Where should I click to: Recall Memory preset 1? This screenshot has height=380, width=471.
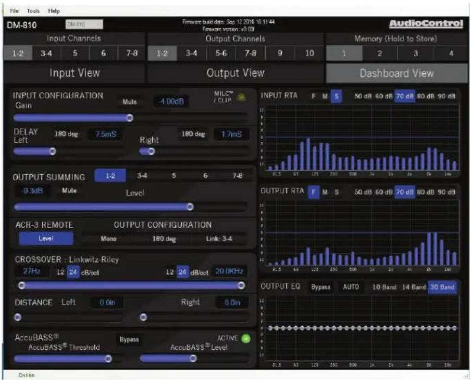tap(344, 54)
